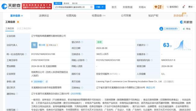
Task: Click the info icon beside 注册资本
Action: (x=82, y=54)
